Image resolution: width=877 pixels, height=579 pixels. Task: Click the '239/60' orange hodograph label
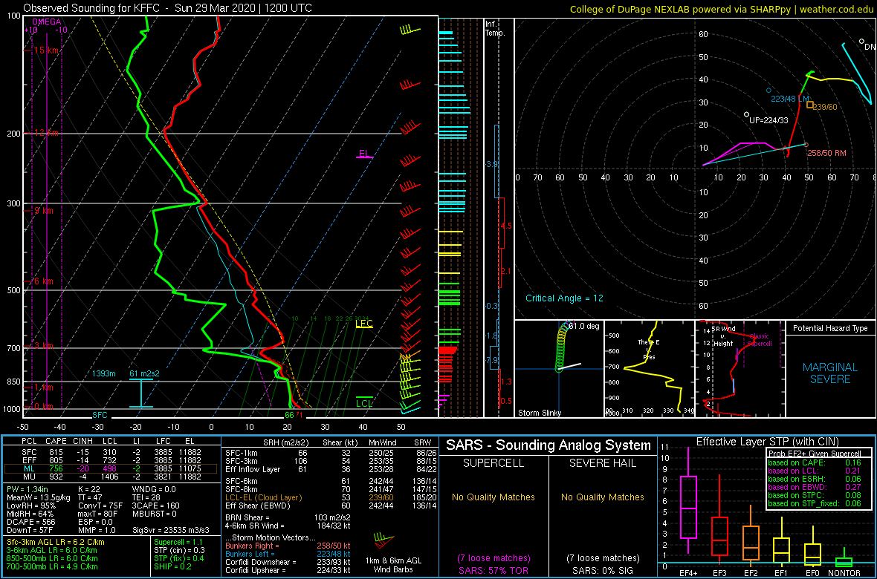(825, 108)
